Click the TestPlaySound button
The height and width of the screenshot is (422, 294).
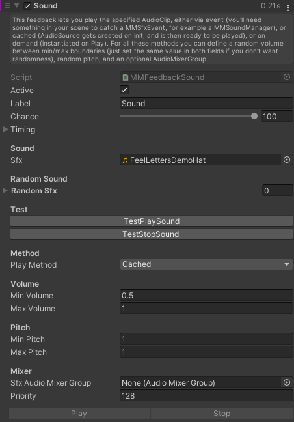click(152, 221)
